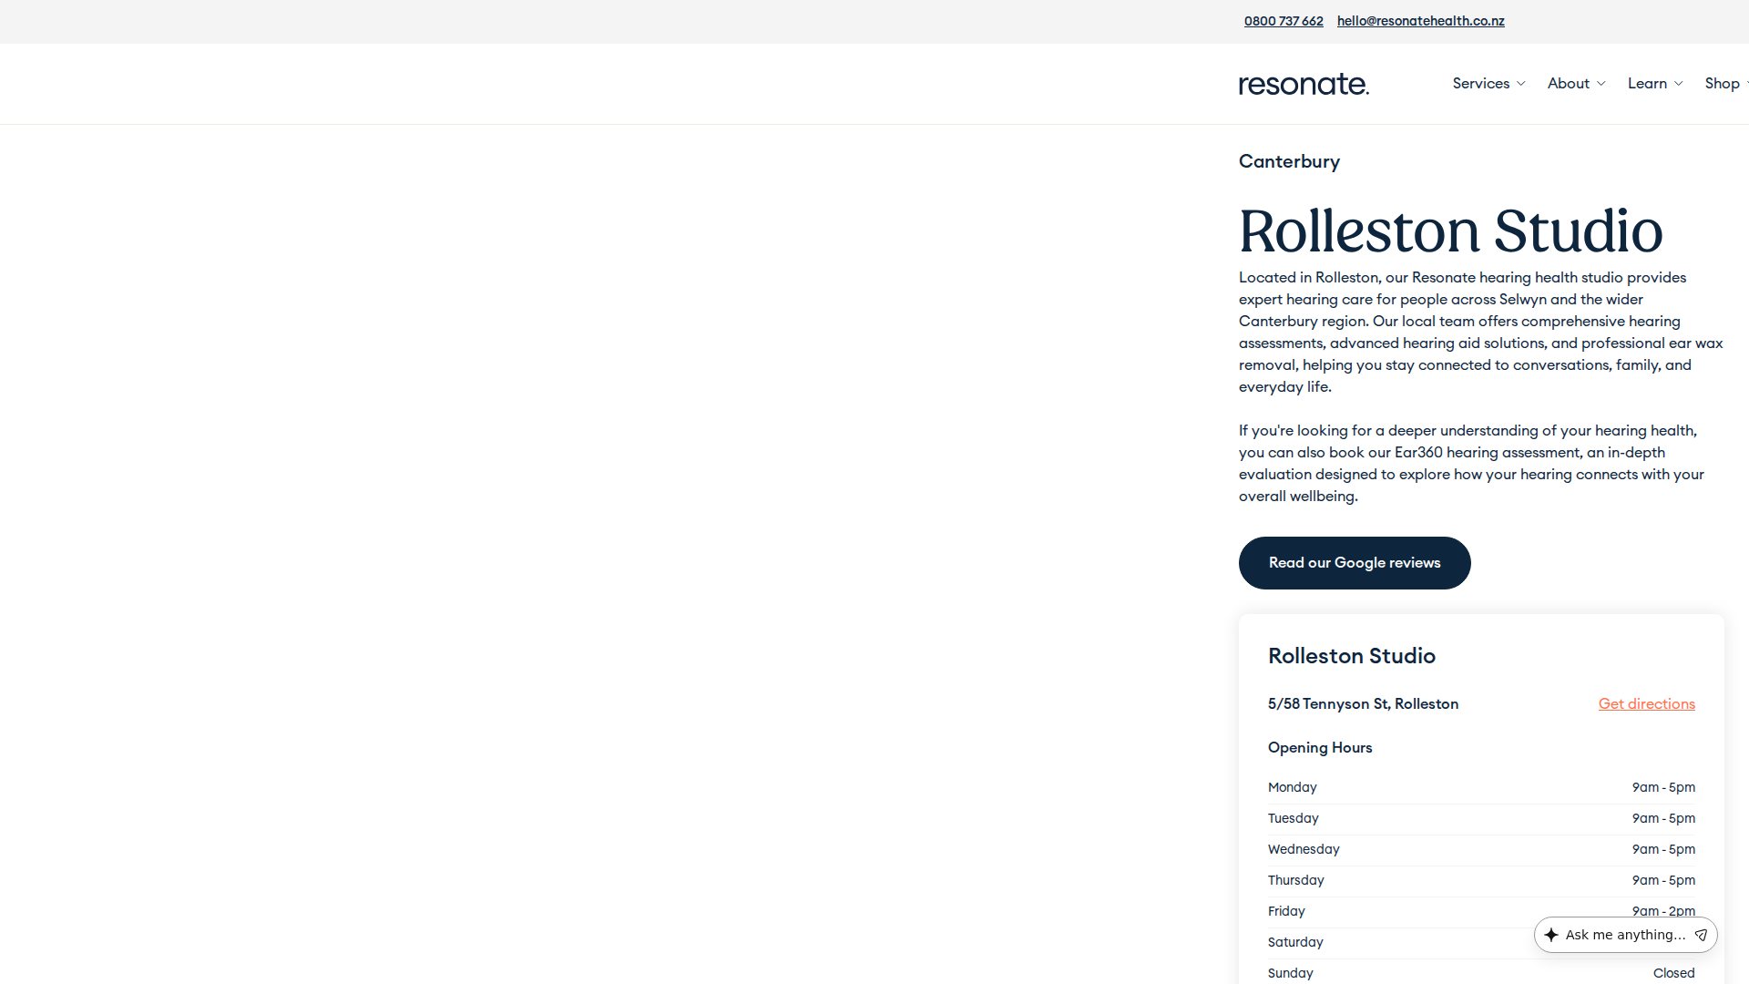
Task: Open the Shop menu
Action: coord(1725,83)
